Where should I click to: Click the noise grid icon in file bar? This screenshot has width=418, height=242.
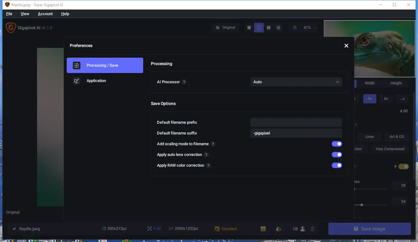click(x=263, y=229)
